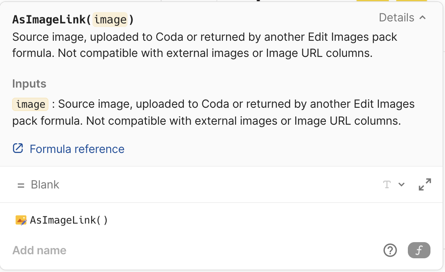The height and width of the screenshot is (272, 445).
Task: Open the Formula reference link
Action: (x=77, y=149)
